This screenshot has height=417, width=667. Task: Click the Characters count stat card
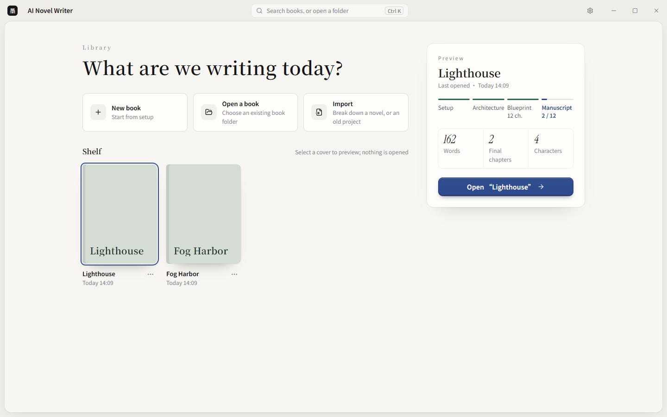pos(551,148)
